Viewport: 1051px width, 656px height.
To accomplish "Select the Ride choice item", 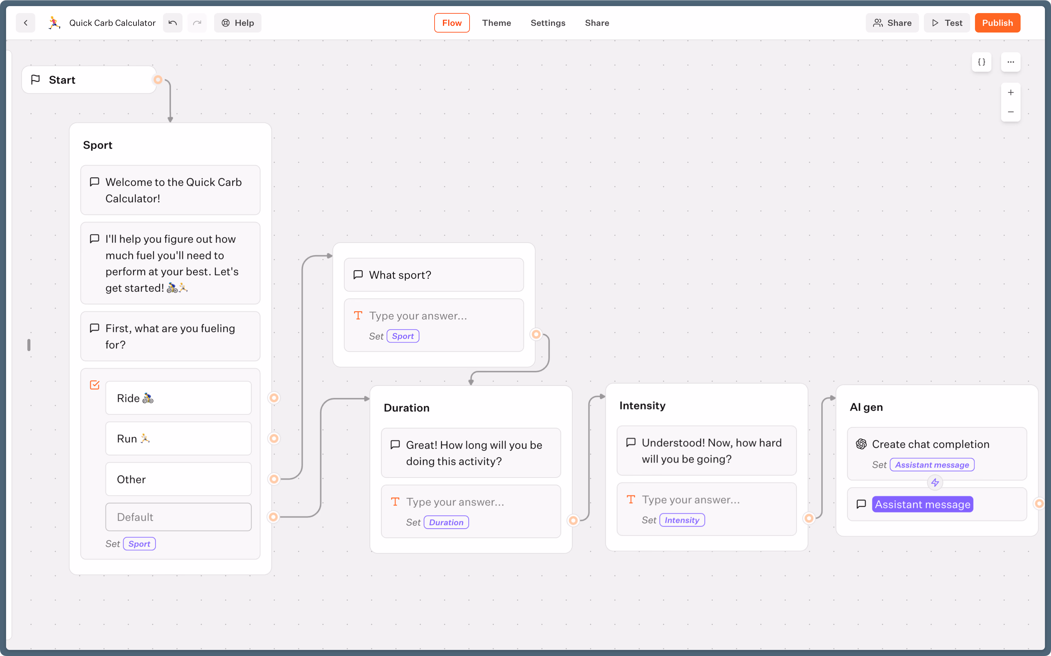I will [178, 398].
